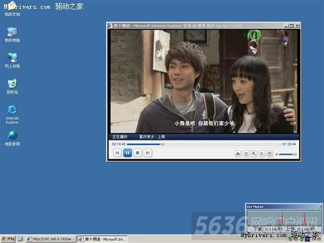Open the Start menu button
This screenshot has width=324, height=243.
pos(8,239)
